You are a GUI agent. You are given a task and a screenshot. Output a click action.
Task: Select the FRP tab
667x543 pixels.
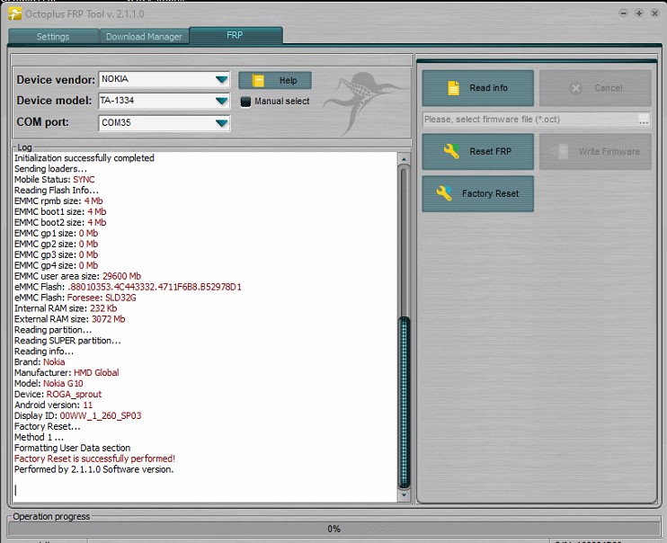click(236, 35)
